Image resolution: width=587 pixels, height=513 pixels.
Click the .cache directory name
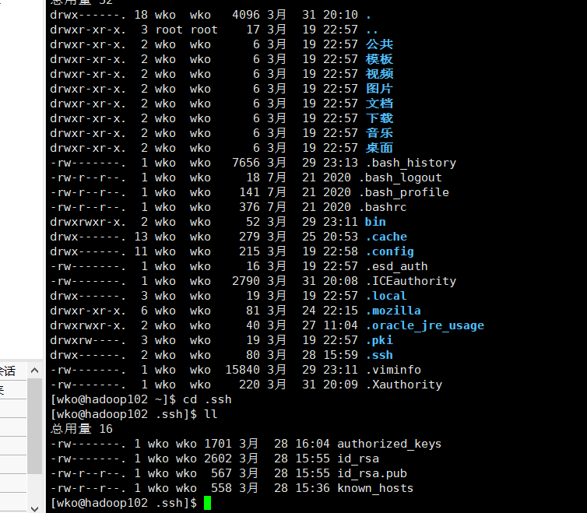coord(386,237)
